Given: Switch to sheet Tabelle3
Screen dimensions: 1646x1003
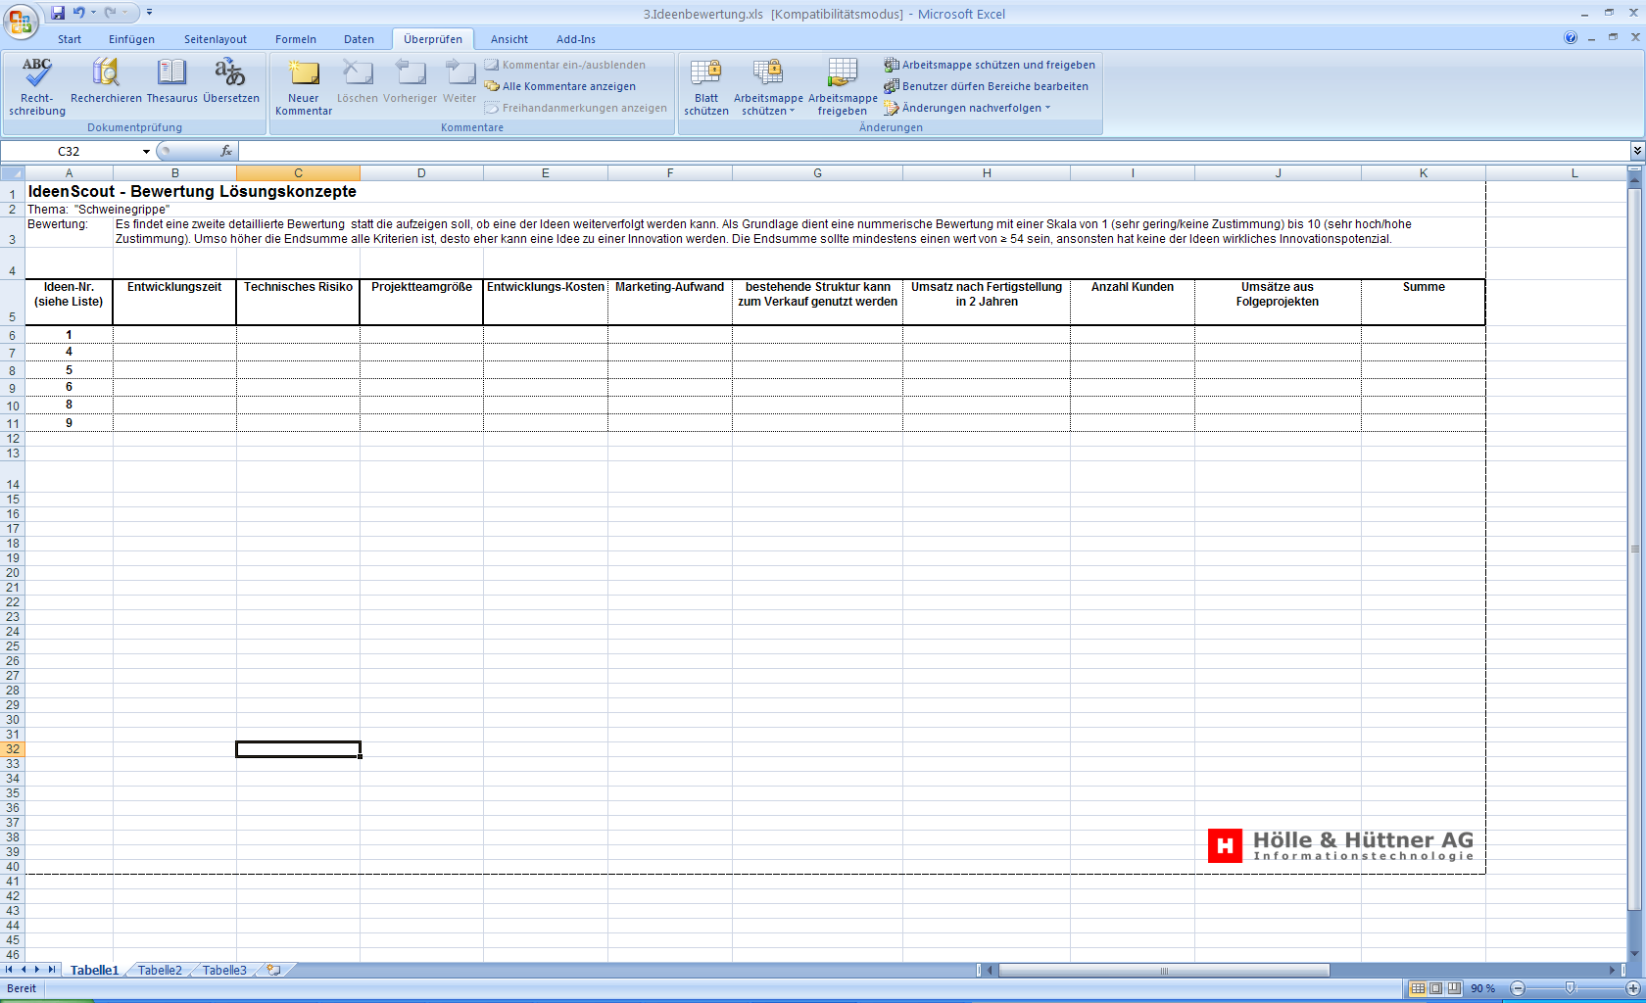Looking at the screenshot, I should pos(224,971).
